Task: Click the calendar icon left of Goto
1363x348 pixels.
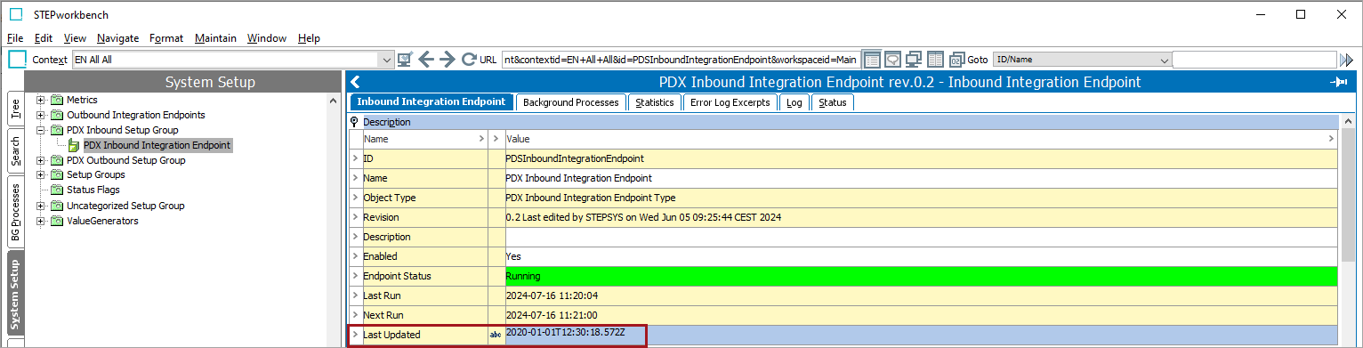Action: coord(955,60)
